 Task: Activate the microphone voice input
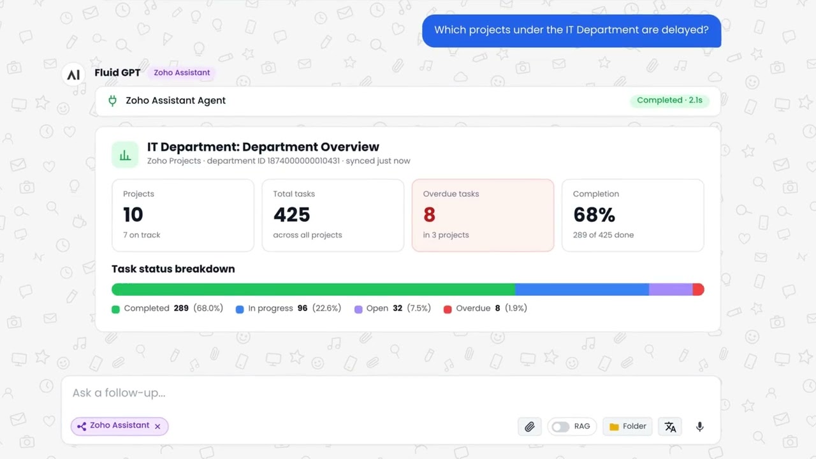click(x=699, y=426)
